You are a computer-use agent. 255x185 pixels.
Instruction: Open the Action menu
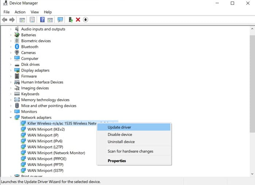(20, 12)
